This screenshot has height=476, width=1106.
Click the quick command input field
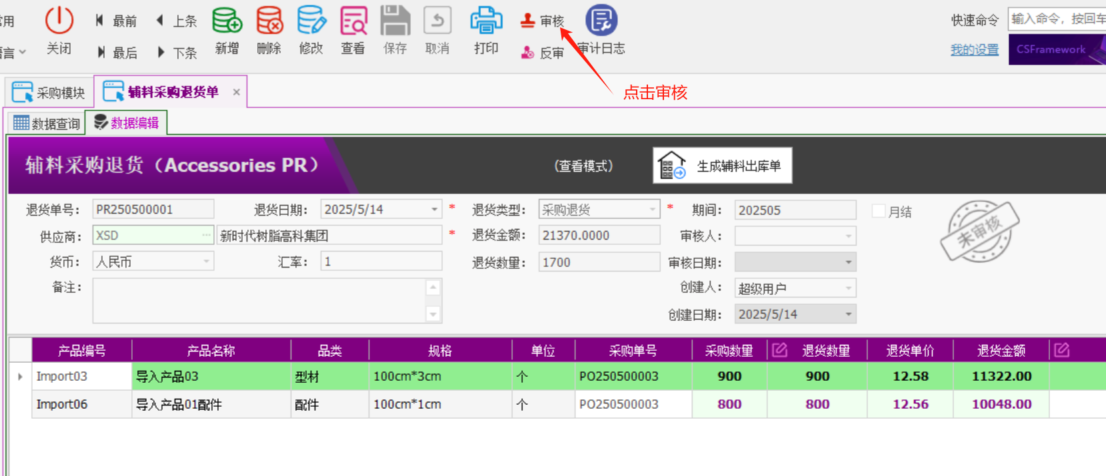point(1057,19)
